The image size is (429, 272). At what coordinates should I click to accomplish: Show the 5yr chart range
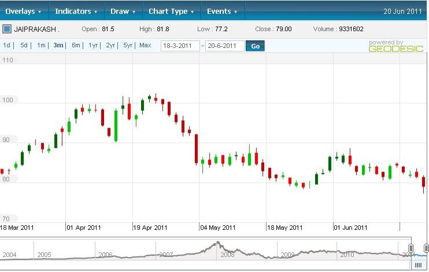[128, 45]
